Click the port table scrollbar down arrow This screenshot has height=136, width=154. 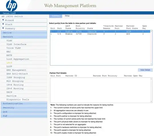[x=151, y=64]
